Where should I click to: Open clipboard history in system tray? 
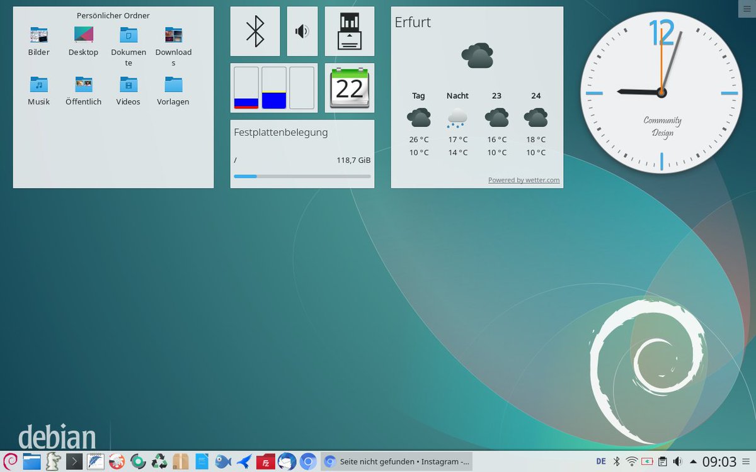[x=663, y=461]
